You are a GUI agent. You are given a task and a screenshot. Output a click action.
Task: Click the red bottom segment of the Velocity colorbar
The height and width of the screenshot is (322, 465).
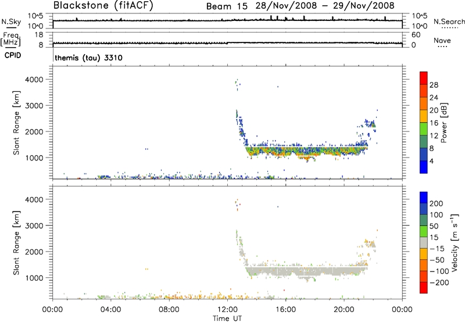424,288
